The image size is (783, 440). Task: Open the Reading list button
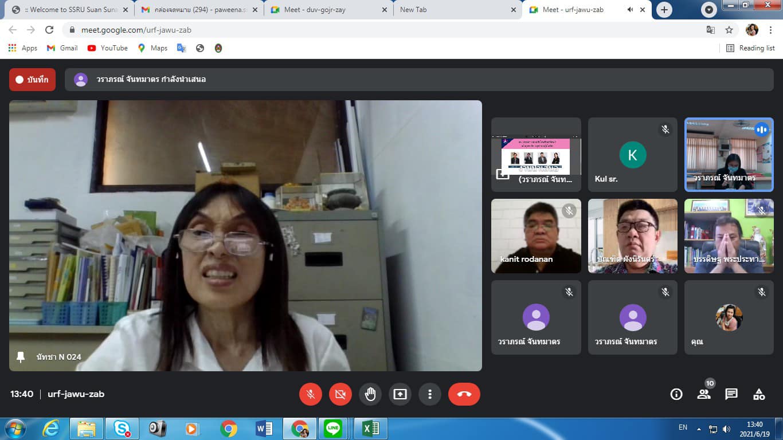pos(750,48)
